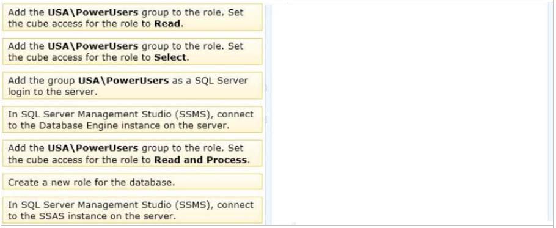Pick the 'SQL Server login to the server' step
Viewport: 556px width, 228px height.
point(132,86)
